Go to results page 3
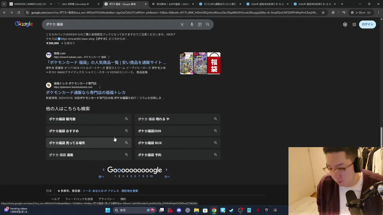The image size is (383, 215). (123, 176)
